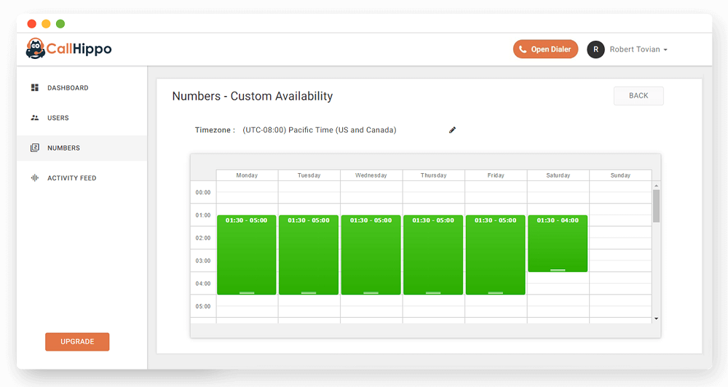Viewport: 728px width, 387px height.
Task: Open the dialer
Action: (x=545, y=49)
